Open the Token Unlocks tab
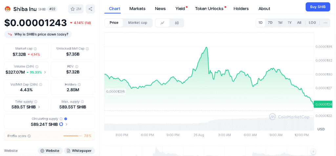 [209, 9]
